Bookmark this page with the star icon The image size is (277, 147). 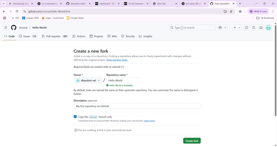coord(231,11)
